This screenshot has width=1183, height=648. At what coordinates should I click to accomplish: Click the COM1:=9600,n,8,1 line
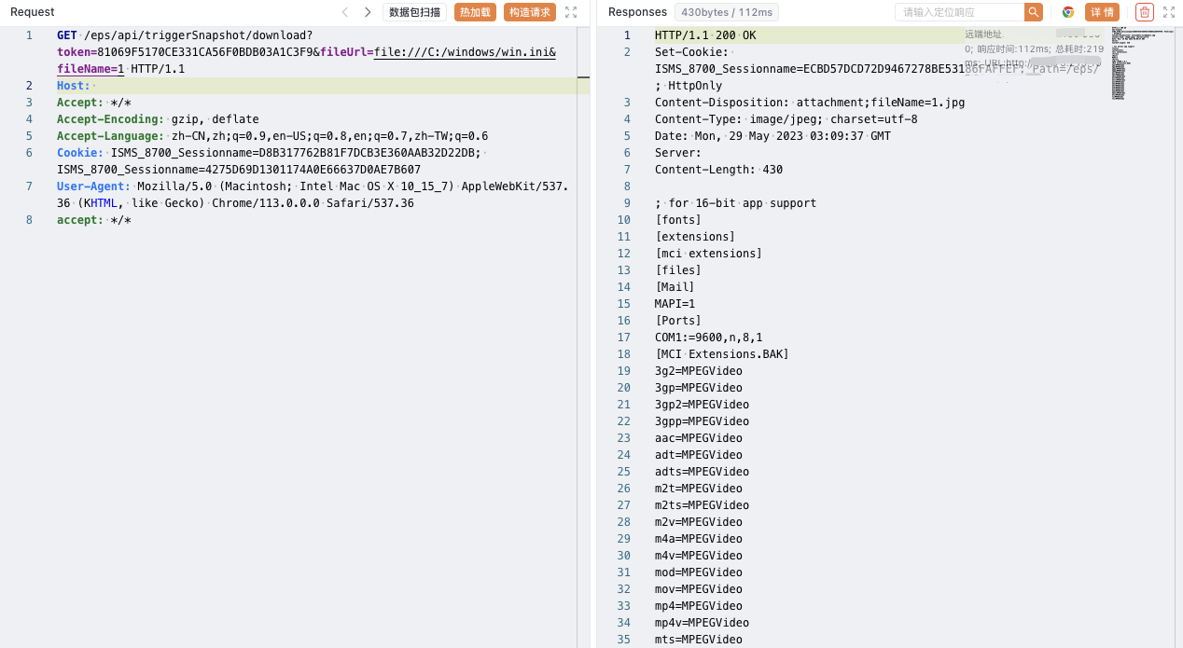click(708, 338)
